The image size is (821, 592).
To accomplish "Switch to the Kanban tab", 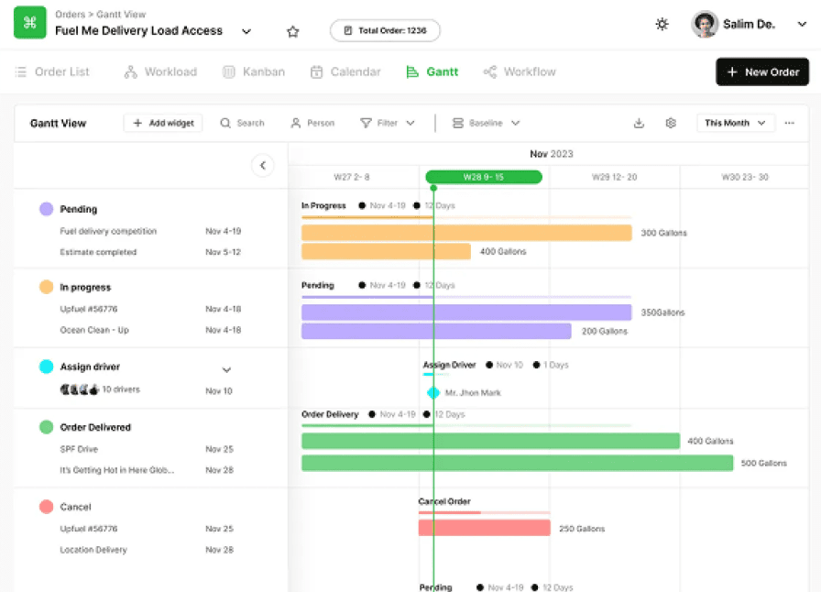I will tap(254, 71).
